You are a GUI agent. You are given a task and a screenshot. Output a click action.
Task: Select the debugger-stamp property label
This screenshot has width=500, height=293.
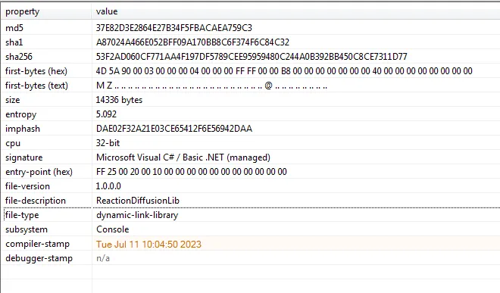tap(39, 258)
